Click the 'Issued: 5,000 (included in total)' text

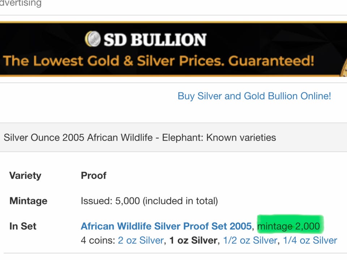click(149, 201)
